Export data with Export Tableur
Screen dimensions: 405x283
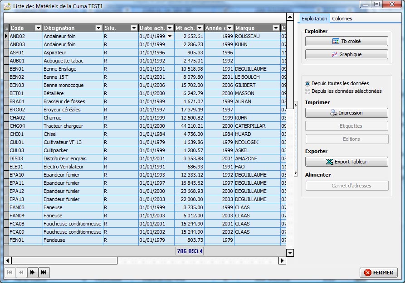[346, 162]
